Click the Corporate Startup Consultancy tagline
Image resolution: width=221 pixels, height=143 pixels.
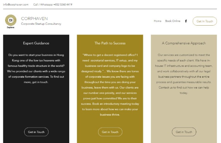pos(41,24)
